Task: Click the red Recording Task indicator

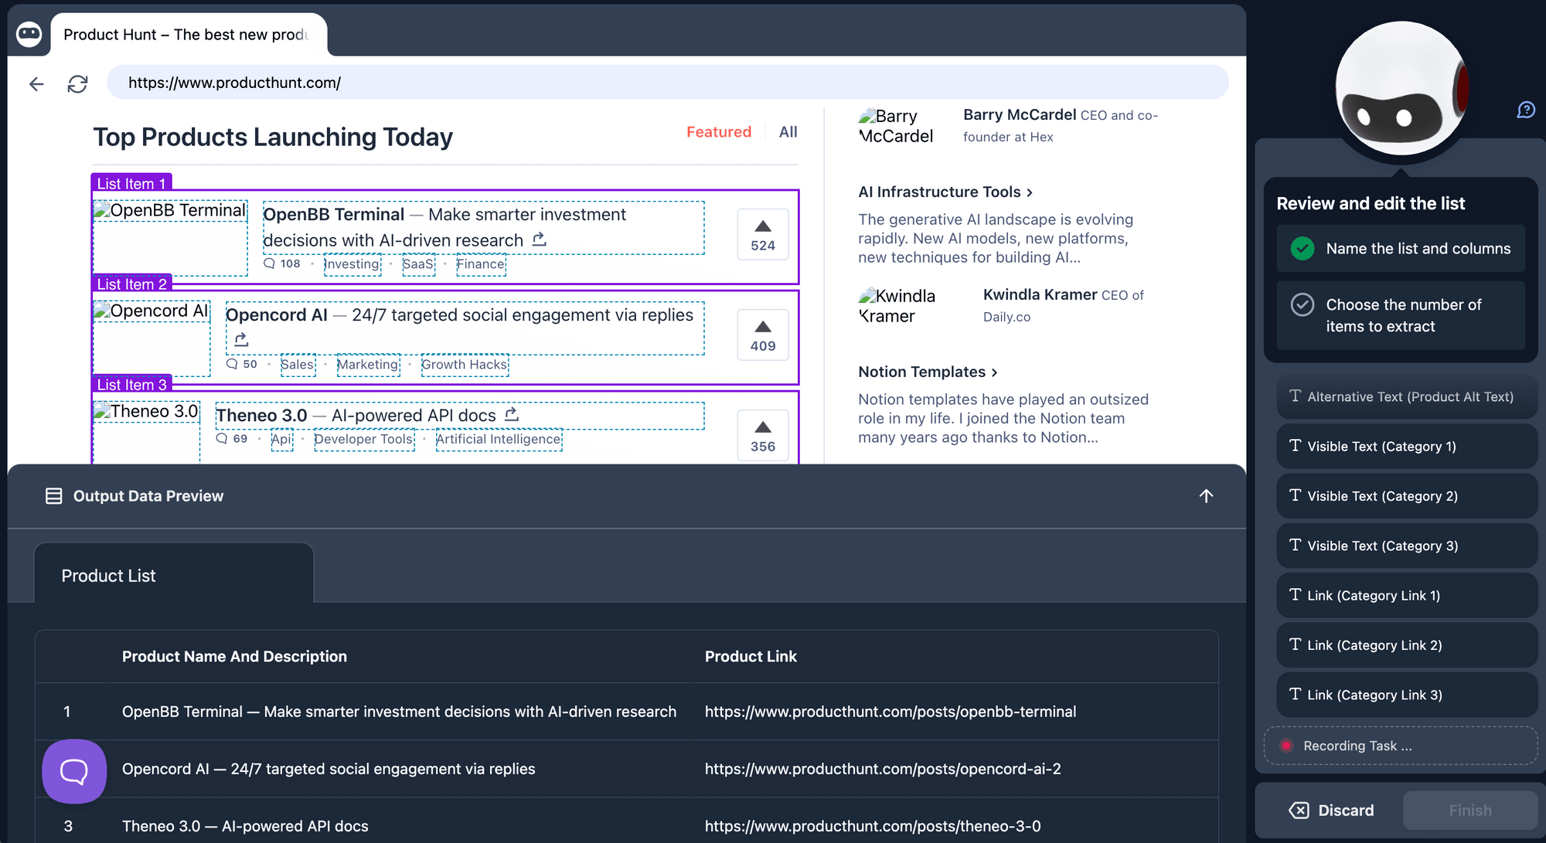Action: (x=1286, y=746)
